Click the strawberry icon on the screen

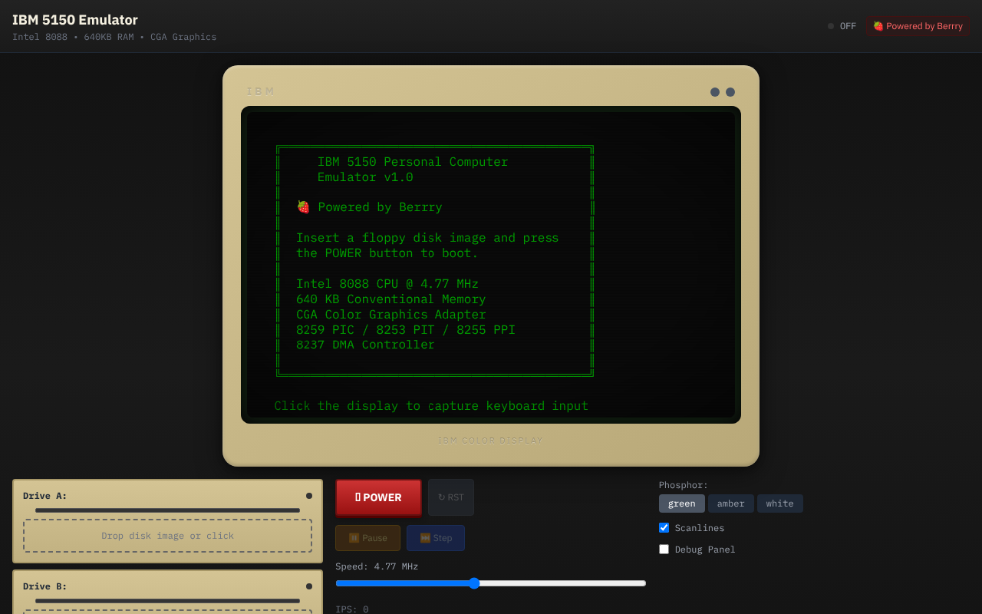303,207
